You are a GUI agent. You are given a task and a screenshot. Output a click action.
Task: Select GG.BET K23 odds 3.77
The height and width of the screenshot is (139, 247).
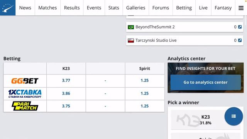66,81
